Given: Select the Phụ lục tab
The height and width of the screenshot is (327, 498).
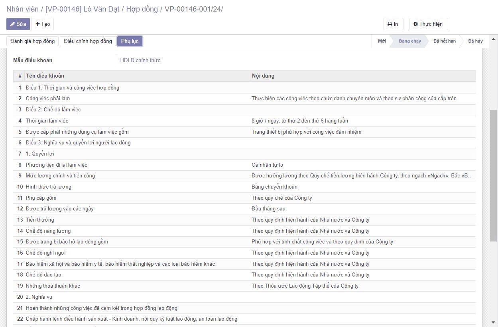Looking at the screenshot, I should pos(130,41).
